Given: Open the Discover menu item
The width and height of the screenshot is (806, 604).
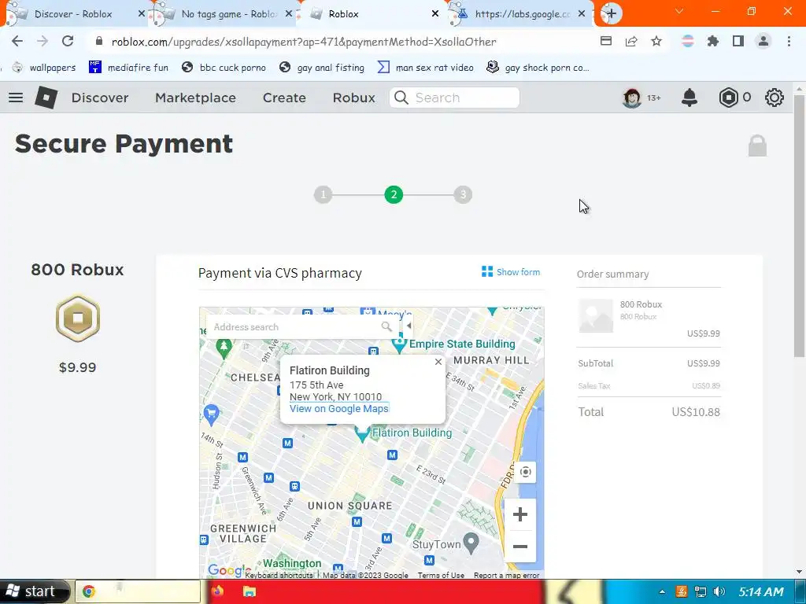Looking at the screenshot, I should coord(100,98).
